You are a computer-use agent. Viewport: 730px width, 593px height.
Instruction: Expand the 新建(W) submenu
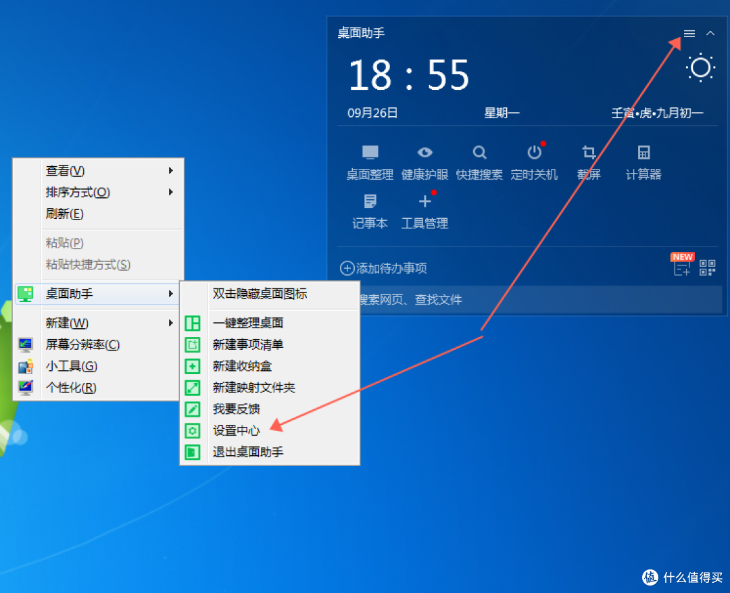(x=99, y=323)
